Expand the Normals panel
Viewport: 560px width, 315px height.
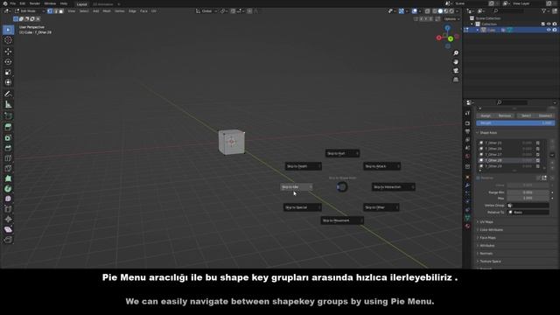tap(486, 253)
